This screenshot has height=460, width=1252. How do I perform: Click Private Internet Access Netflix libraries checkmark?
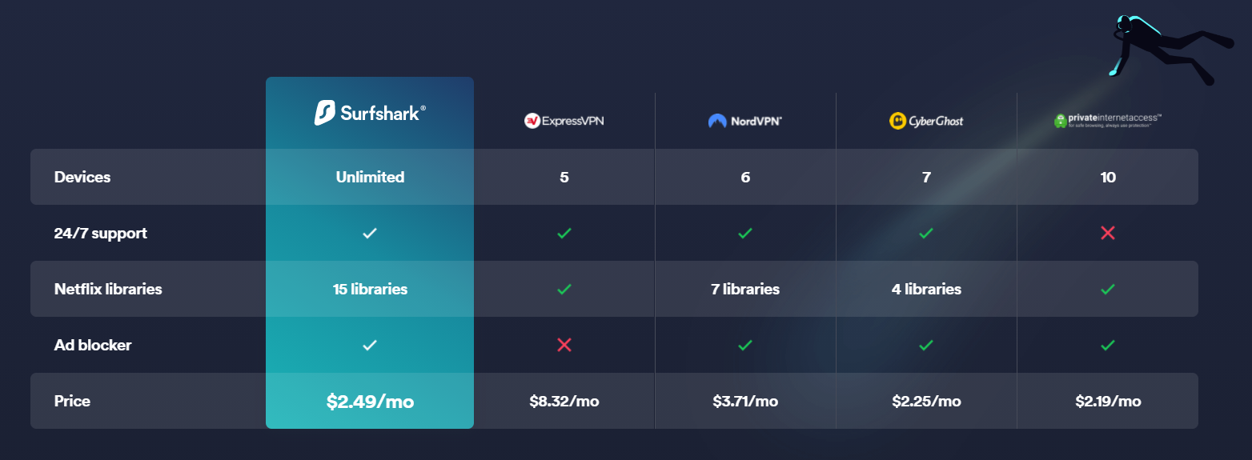coord(1108,289)
